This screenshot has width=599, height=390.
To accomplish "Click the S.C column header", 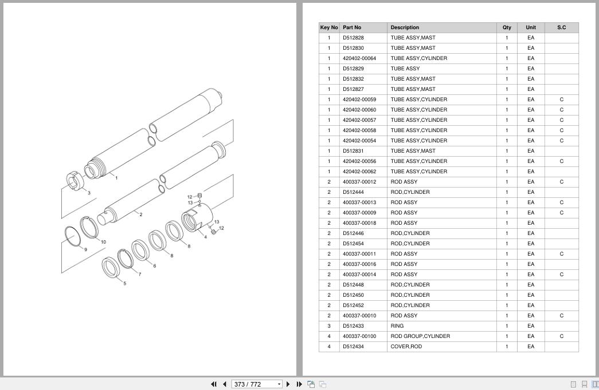I will tap(561, 27).
